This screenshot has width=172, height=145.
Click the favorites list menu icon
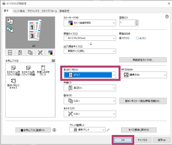point(53,61)
